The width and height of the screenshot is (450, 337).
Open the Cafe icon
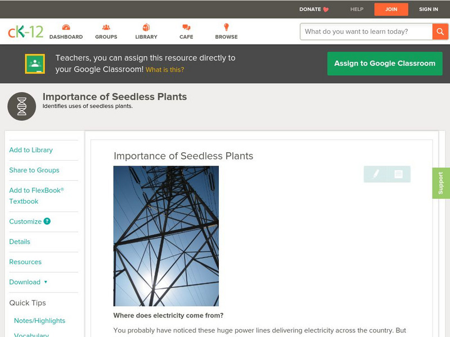[185, 26]
